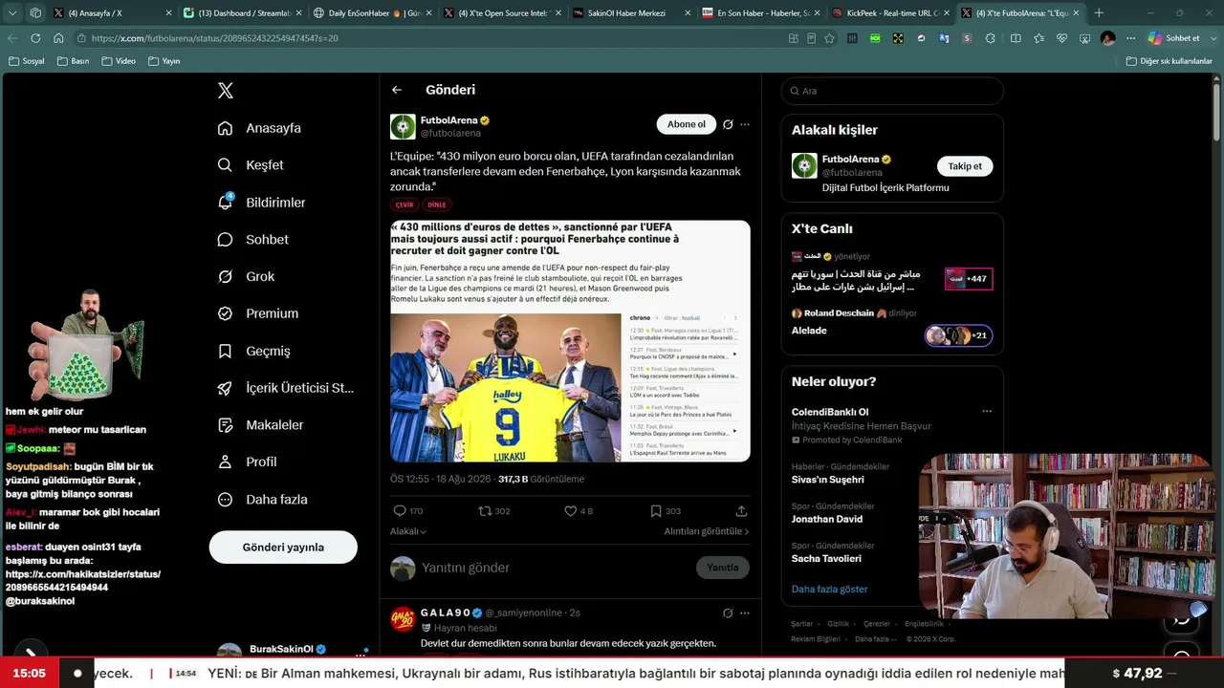Click the X logo in the sidebar
1224x688 pixels.
pyautogui.click(x=226, y=91)
